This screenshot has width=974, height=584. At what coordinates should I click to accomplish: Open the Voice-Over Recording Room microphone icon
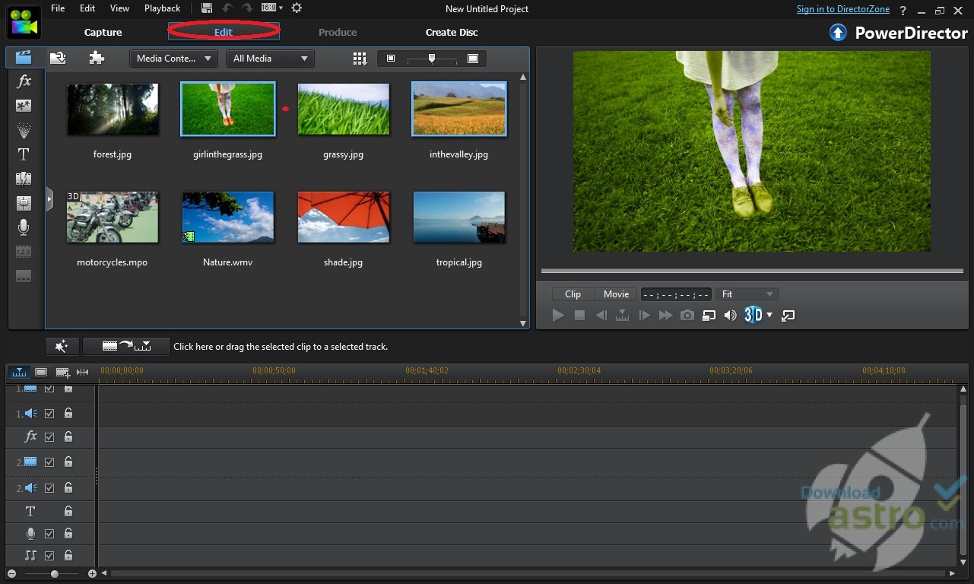click(x=24, y=227)
